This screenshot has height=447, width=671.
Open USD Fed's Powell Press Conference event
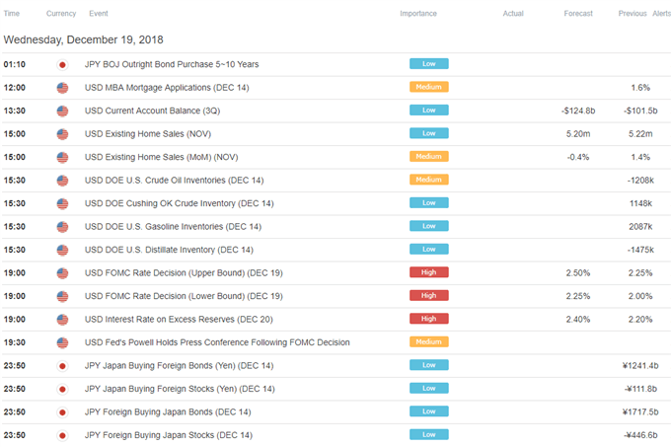[217, 342]
